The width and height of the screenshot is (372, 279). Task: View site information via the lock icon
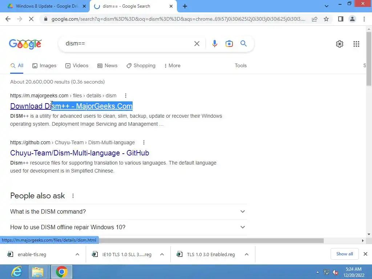coord(46,19)
